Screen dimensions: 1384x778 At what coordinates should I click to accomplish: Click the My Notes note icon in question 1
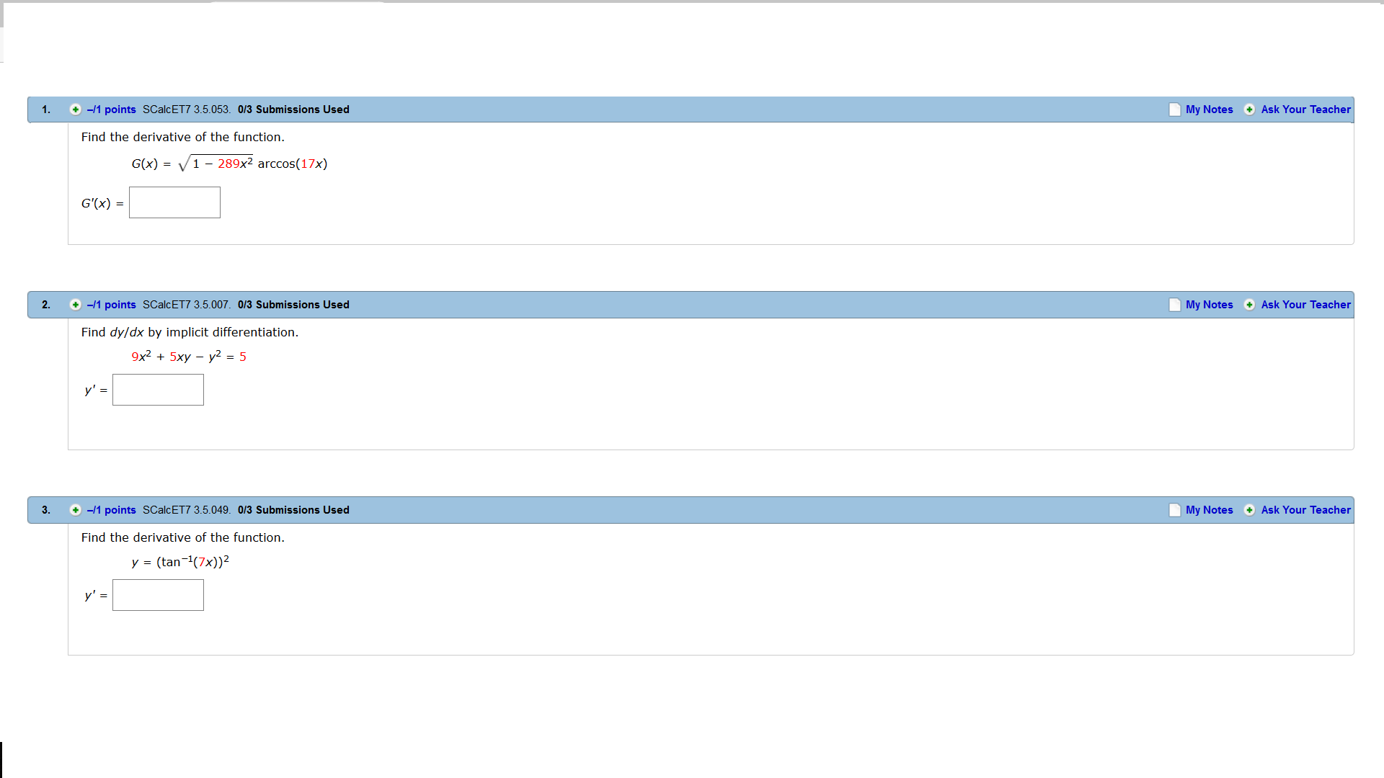[x=1175, y=109]
